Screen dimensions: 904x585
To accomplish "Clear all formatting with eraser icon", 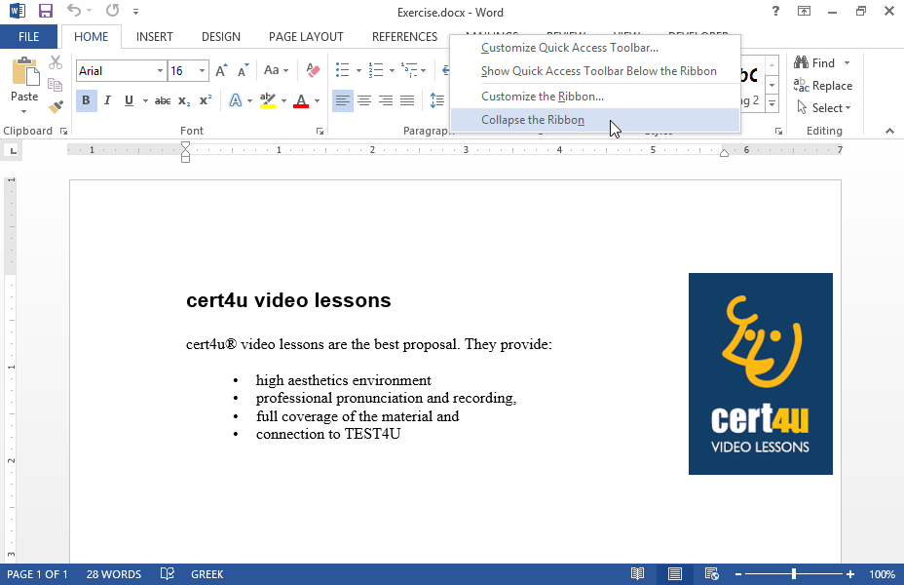I will [313, 70].
